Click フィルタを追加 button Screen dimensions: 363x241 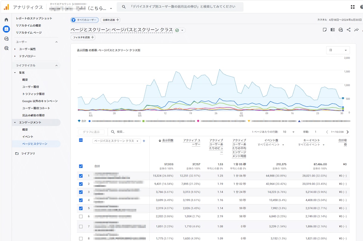point(83,37)
